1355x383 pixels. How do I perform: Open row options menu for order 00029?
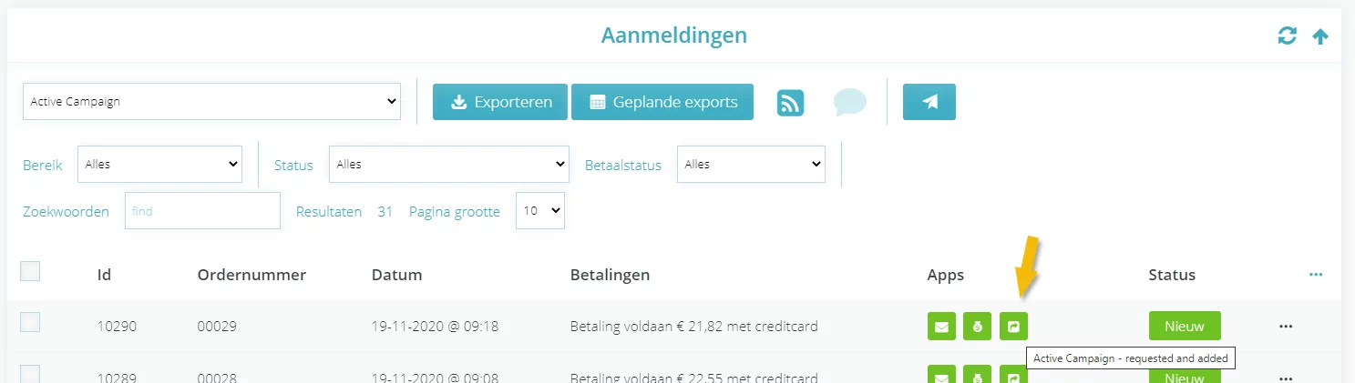(x=1286, y=326)
